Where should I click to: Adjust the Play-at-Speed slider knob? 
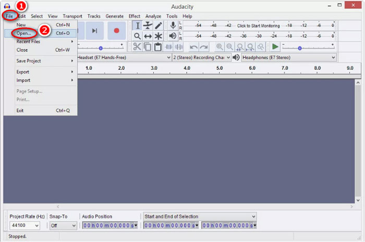pos(300,48)
